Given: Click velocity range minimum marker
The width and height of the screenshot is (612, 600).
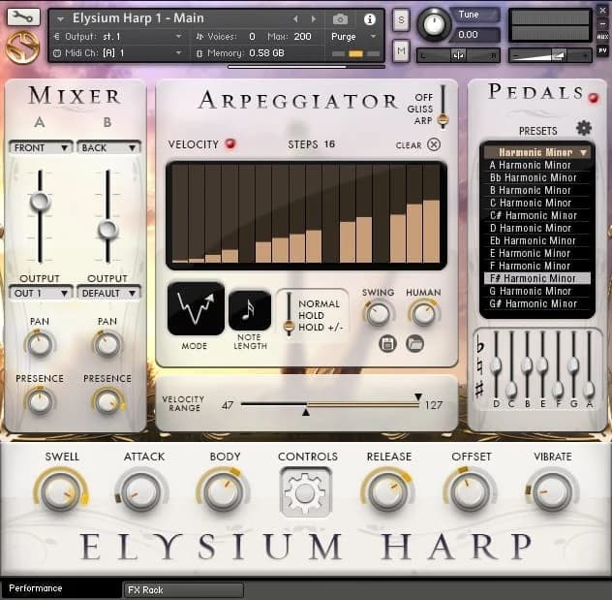Looking at the screenshot, I should tap(306, 412).
